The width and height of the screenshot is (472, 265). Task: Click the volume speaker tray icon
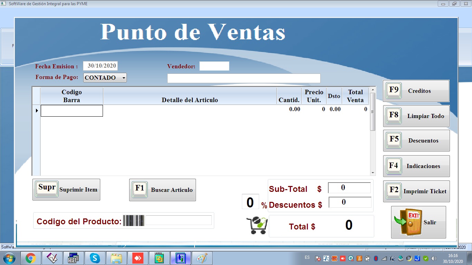[434, 258]
